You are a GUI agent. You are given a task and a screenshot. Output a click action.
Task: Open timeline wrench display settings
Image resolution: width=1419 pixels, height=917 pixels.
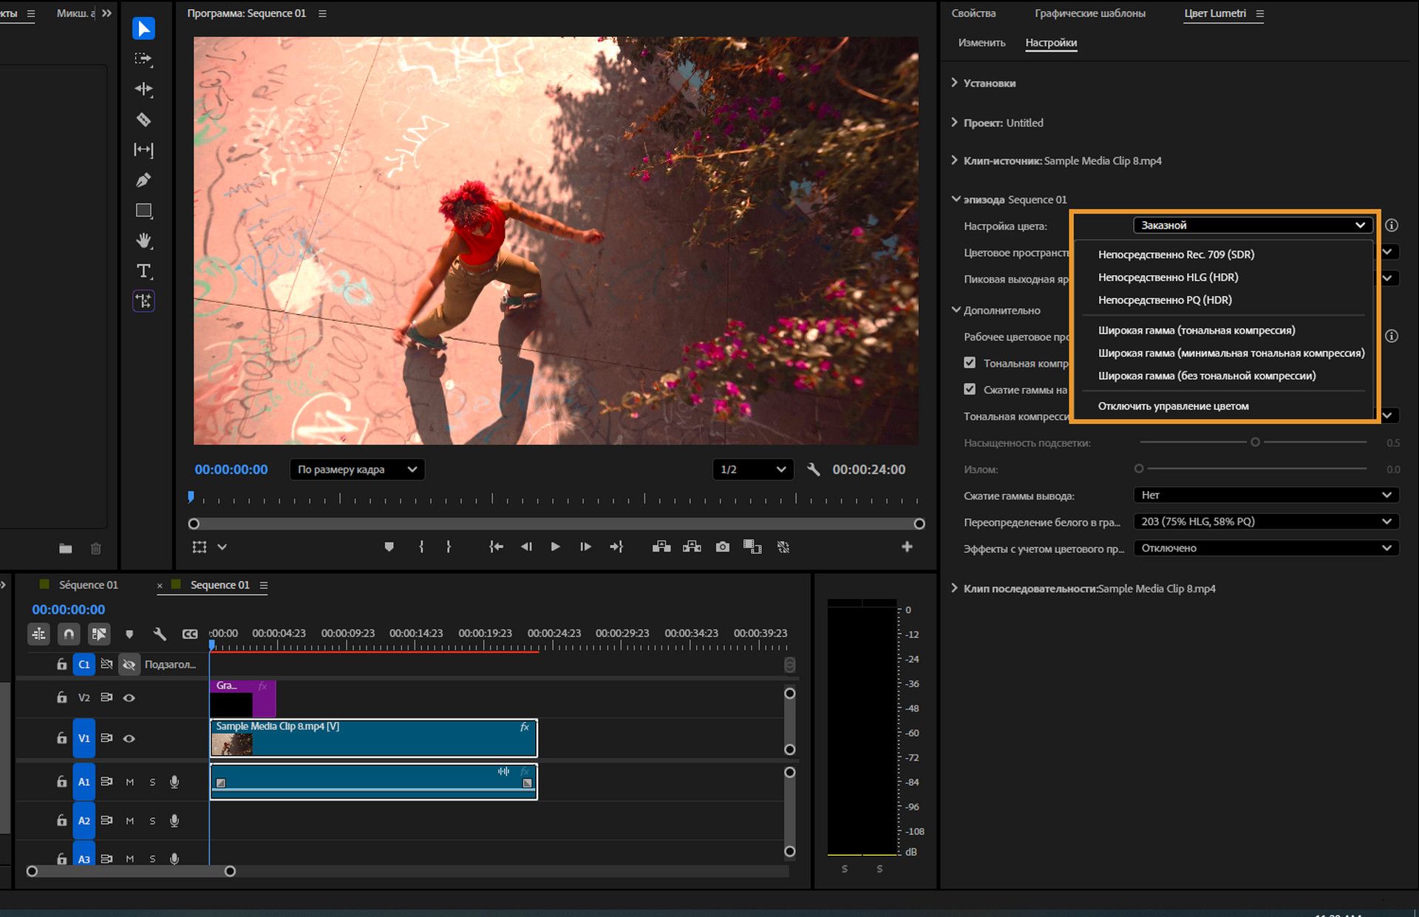159,634
